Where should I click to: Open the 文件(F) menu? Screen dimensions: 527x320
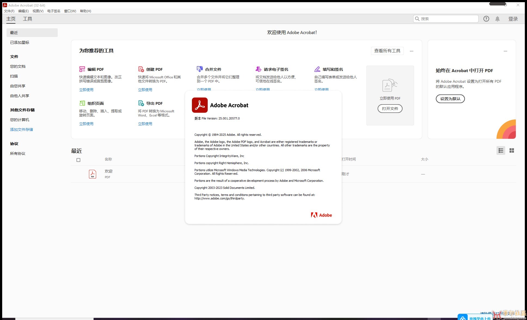coord(9,11)
